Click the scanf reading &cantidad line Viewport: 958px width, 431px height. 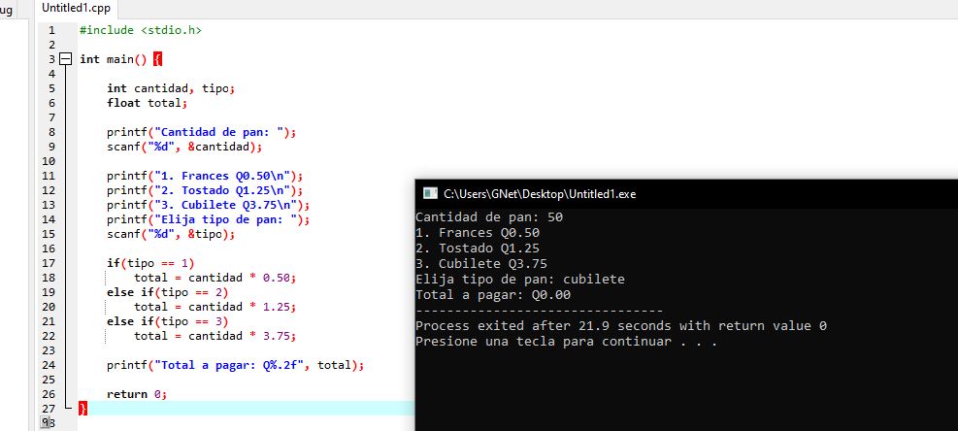coord(184,147)
